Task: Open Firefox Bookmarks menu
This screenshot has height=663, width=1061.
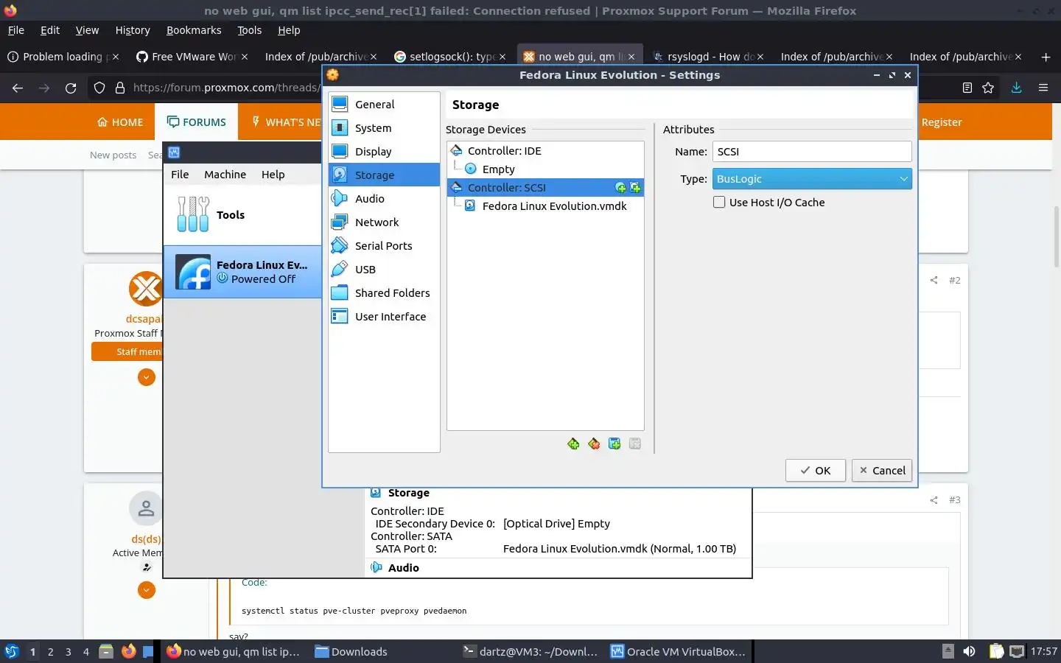Action: pos(194,30)
